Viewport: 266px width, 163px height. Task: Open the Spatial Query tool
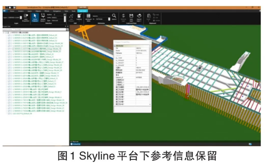pyautogui.click(x=43, y=18)
